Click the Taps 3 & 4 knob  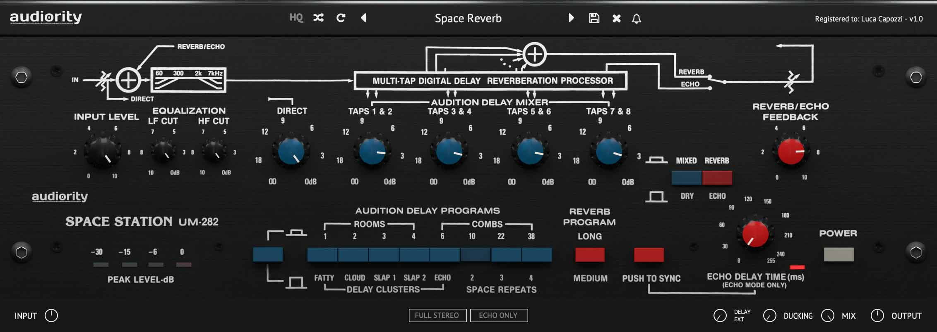click(449, 152)
